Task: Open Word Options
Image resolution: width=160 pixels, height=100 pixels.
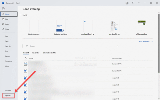Action: coord(8,96)
